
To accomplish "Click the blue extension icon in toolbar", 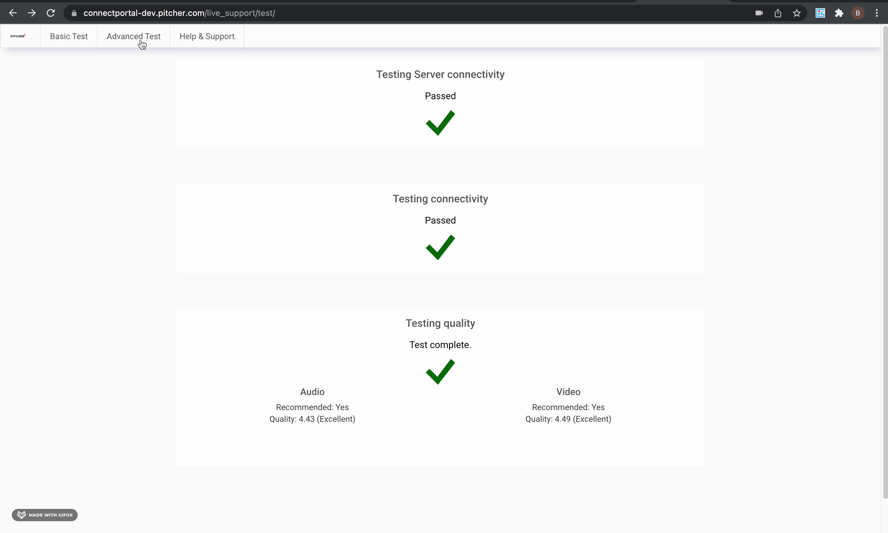I will (x=820, y=13).
